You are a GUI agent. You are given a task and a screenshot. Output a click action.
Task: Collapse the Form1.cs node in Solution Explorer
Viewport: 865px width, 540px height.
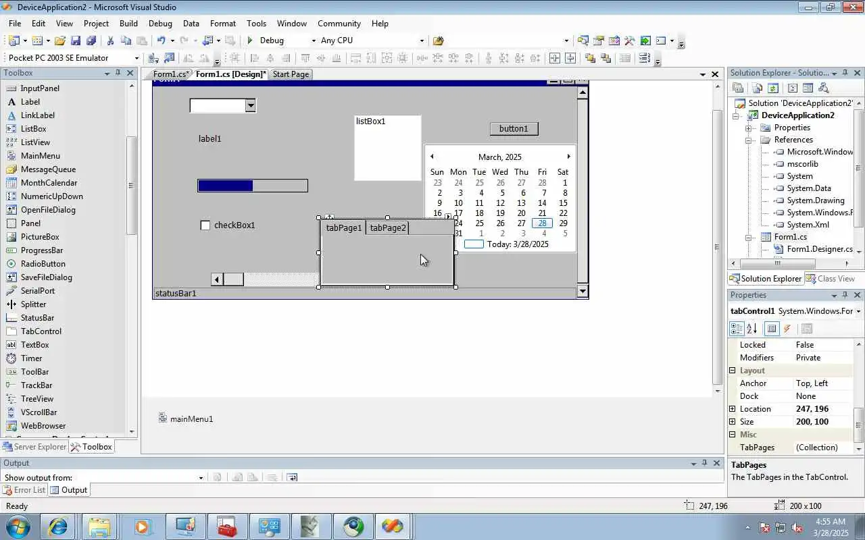749,238
